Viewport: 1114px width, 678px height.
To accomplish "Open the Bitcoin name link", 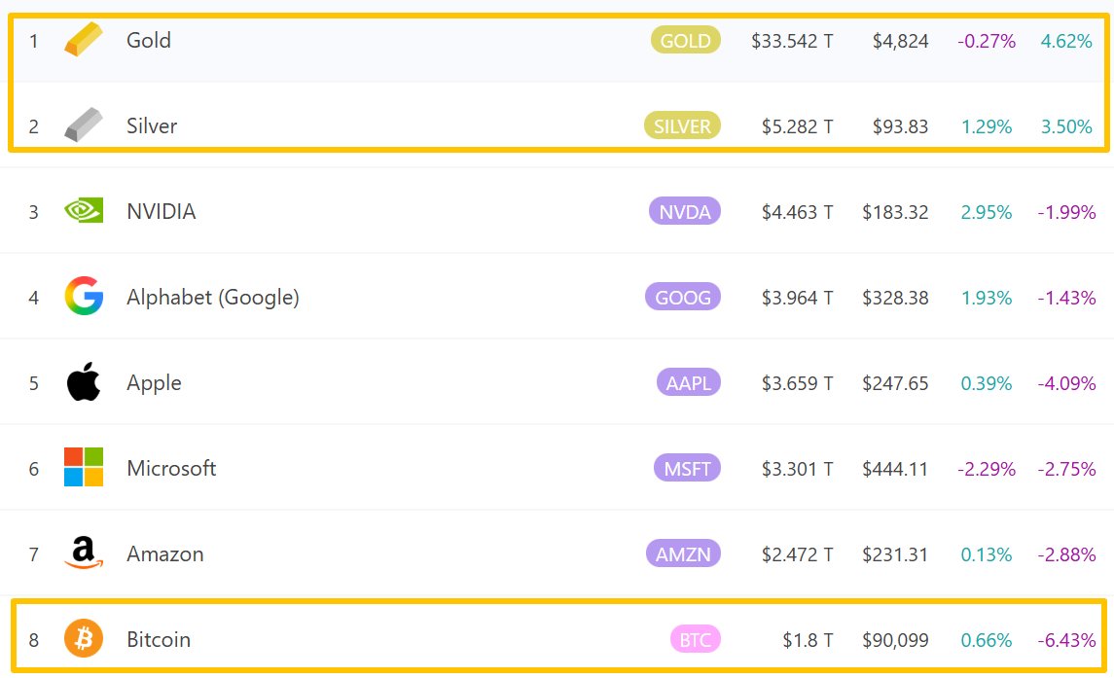I will pyautogui.click(x=159, y=640).
